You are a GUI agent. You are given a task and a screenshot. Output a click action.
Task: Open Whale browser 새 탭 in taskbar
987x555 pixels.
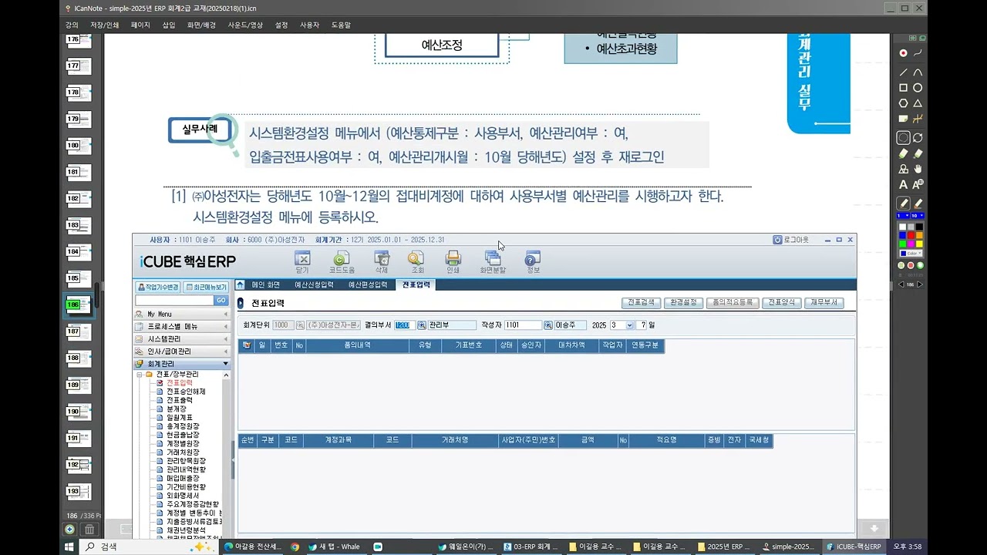334,547
